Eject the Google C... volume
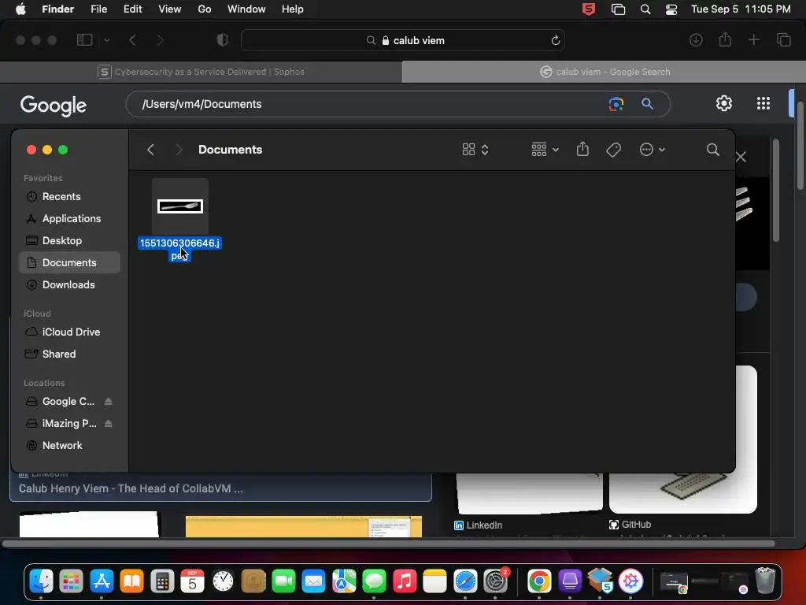This screenshot has height=605, width=806. tap(109, 402)
